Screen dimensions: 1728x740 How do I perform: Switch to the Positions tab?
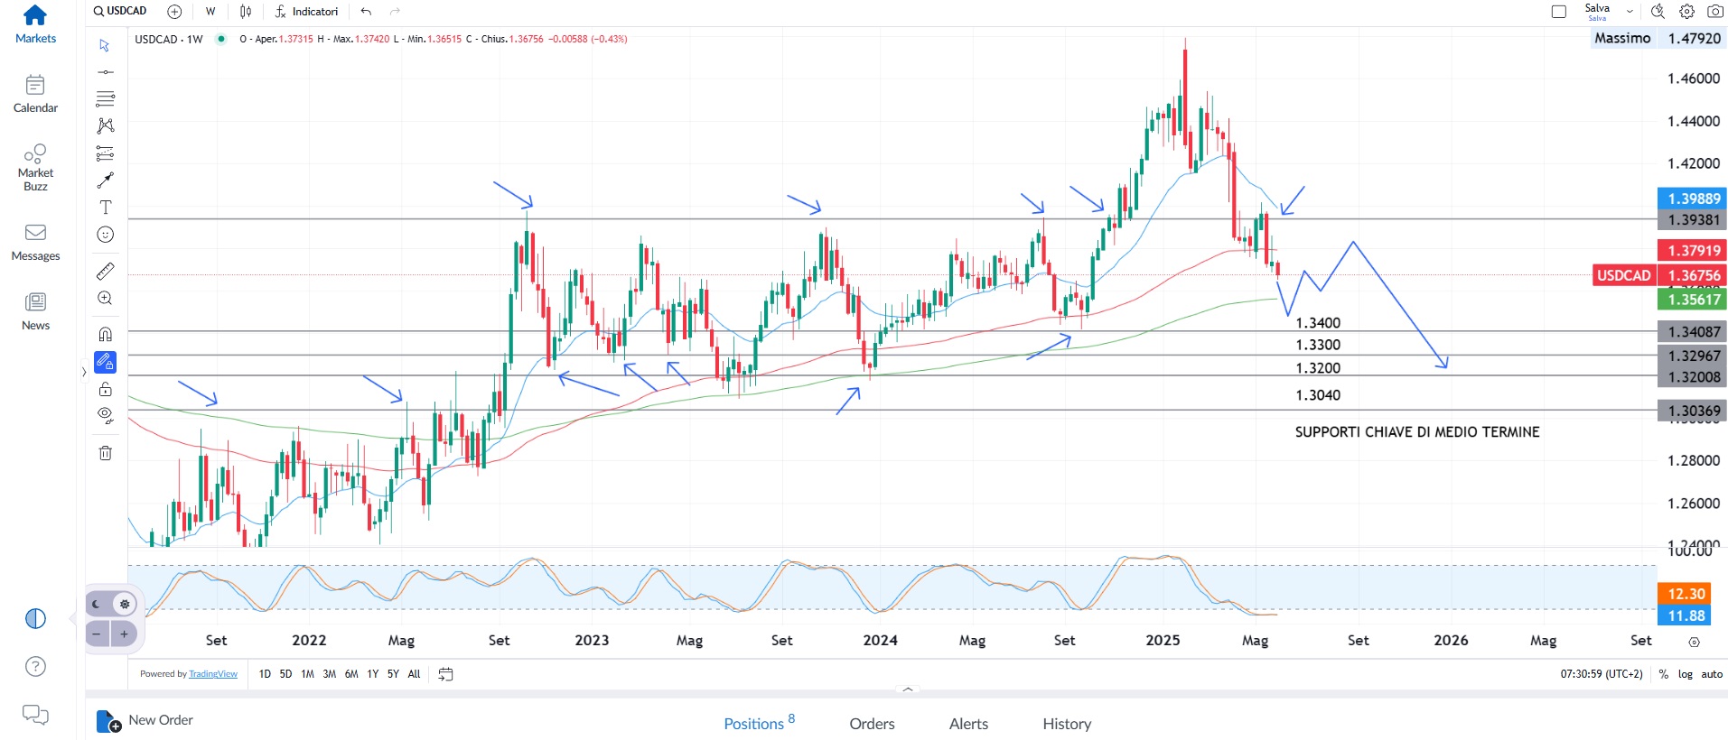[x=753, y=724]
